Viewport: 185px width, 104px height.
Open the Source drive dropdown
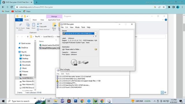96,34
